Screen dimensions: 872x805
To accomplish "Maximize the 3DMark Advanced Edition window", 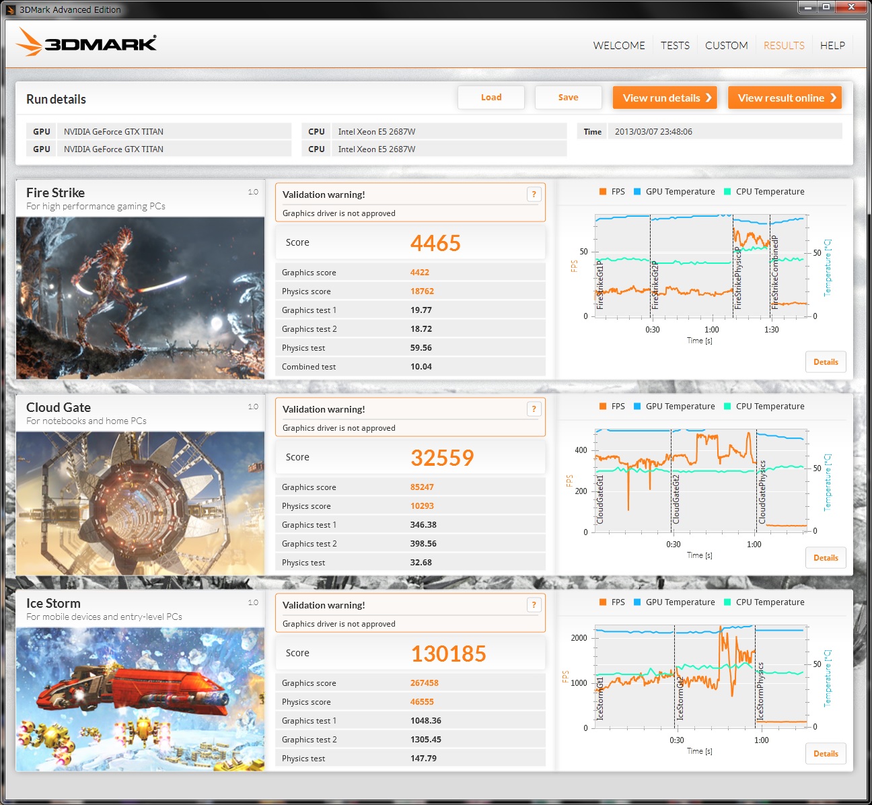I will [826, 7].
